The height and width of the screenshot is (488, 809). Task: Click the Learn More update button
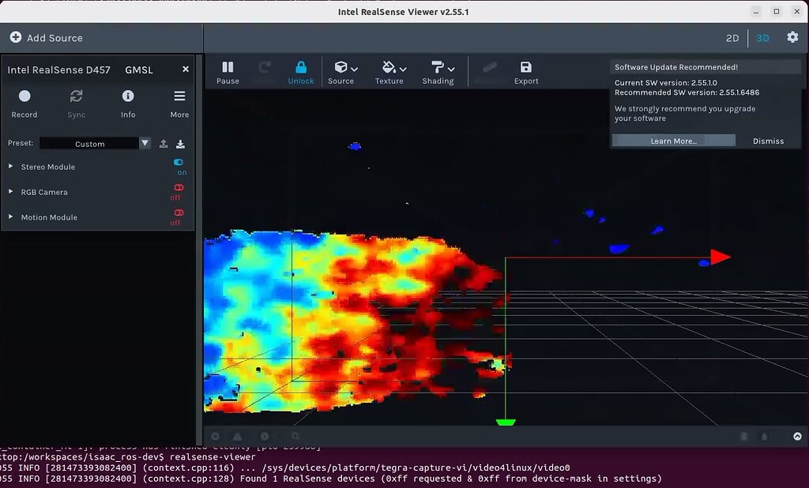click(x=672, y=141)
